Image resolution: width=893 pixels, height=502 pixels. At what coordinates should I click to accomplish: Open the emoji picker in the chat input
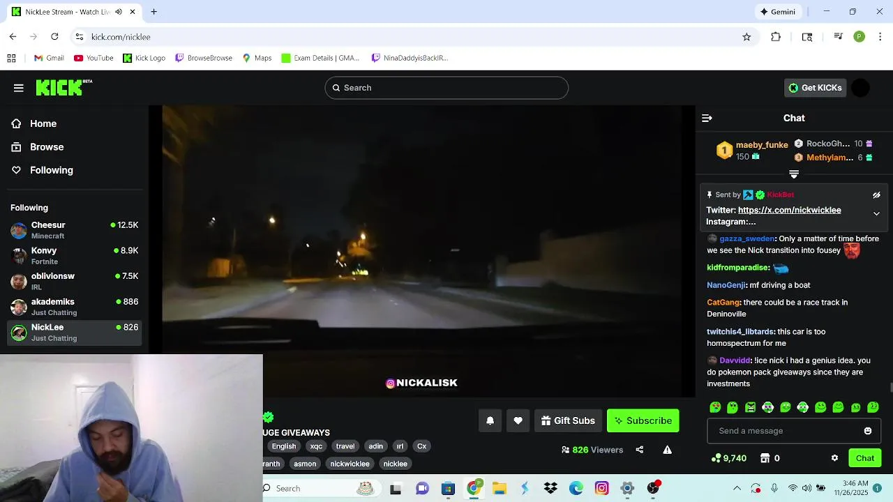tap(868, 431)
